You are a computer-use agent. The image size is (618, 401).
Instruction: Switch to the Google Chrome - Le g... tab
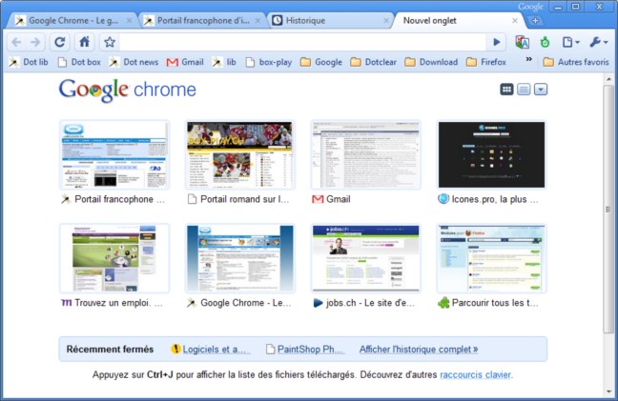72,20
